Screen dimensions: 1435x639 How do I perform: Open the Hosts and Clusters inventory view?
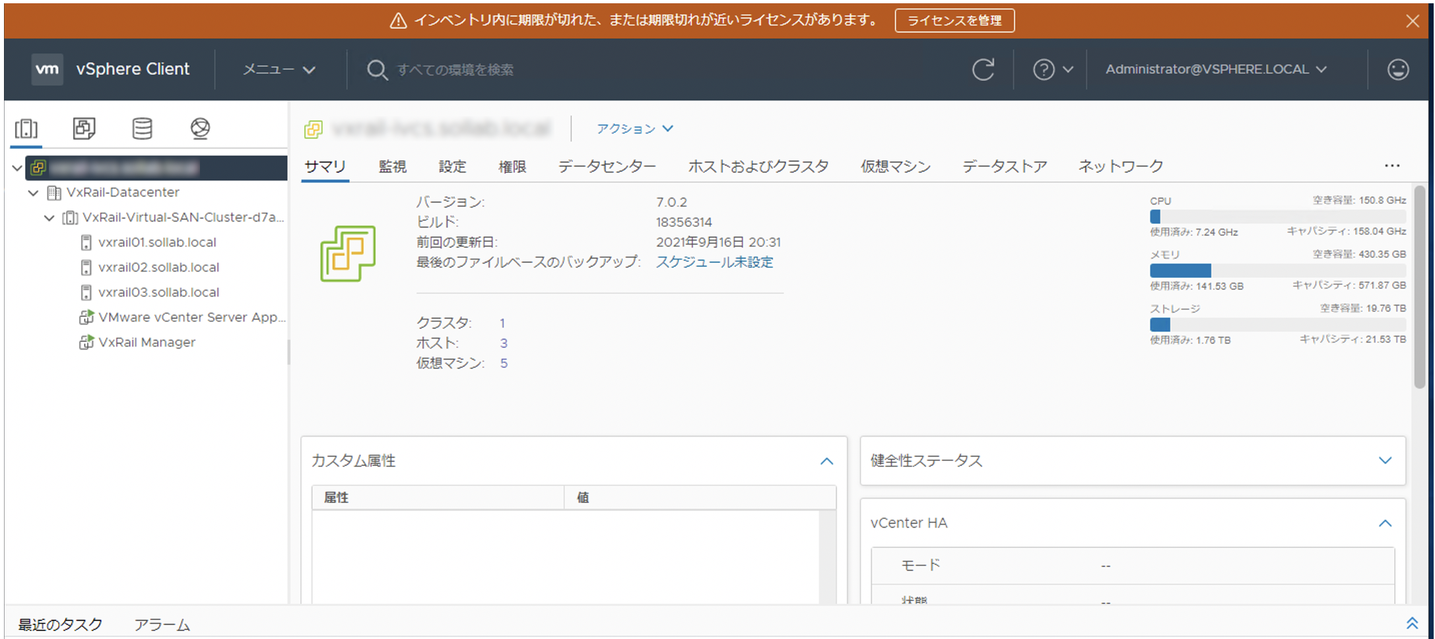[x=26, y=128]
